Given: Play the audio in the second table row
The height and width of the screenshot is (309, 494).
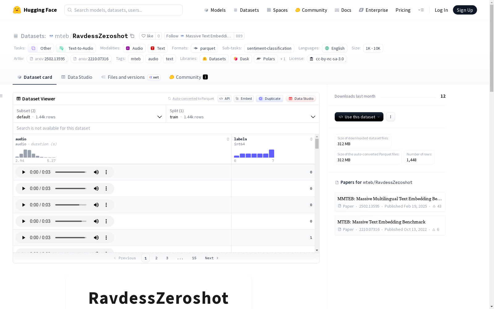Looking at the screenshot, I should tap(23, 188).
